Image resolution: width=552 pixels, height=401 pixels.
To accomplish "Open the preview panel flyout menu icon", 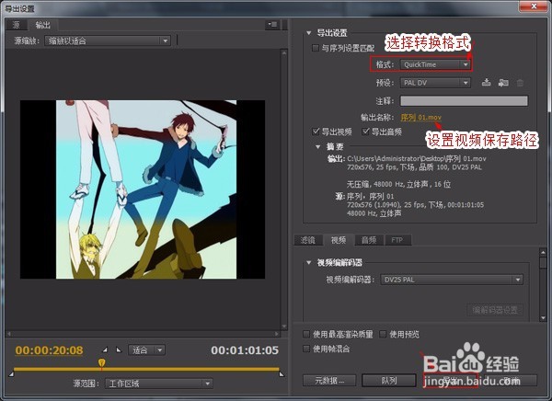I will (272, 25).
